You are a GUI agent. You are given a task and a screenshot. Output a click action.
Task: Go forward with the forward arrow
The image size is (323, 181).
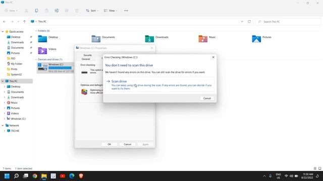[12, 22]
